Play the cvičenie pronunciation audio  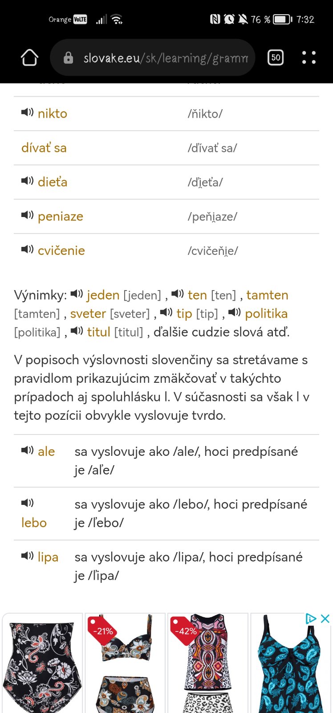(27, 250)
